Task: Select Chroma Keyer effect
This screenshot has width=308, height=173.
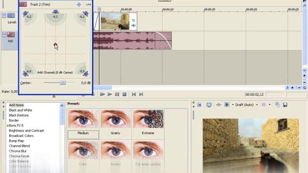Action: coord(19,156)
